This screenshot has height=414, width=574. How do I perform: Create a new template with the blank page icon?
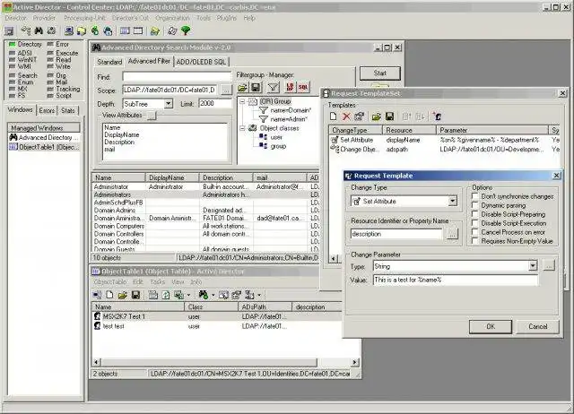[x=333, y=116]
